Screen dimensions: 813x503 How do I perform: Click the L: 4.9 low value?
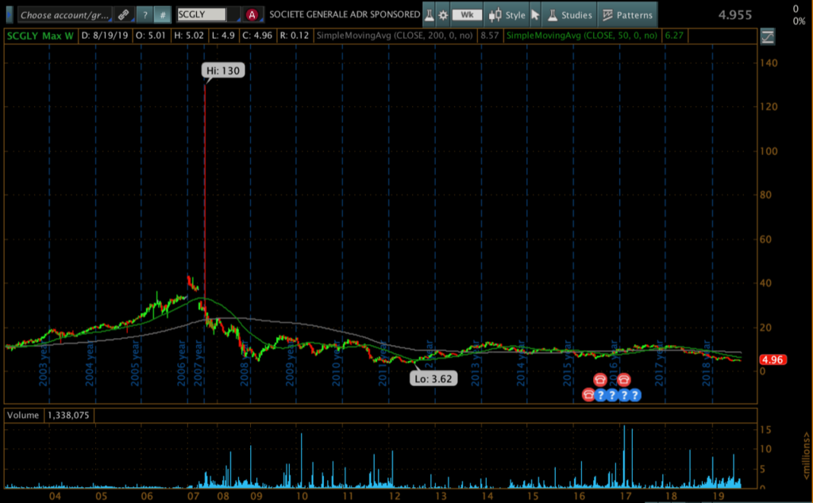pyautogui.click(x=223, y=36)
